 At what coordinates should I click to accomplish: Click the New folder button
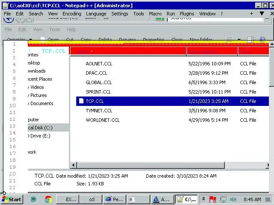[201, 39]
